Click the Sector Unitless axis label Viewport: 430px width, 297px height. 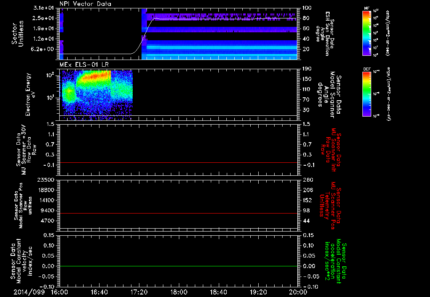17,34
